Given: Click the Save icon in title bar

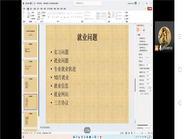Looking at the screenshot, I should coord(34,3).
